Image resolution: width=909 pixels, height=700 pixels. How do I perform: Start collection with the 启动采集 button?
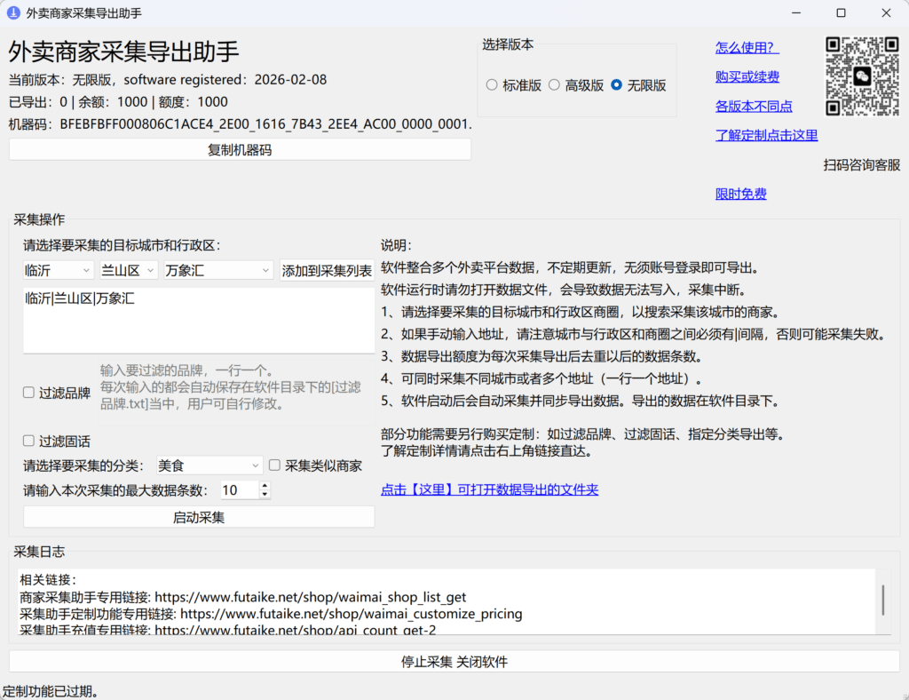pyautogui.click(x=198, y=516)
